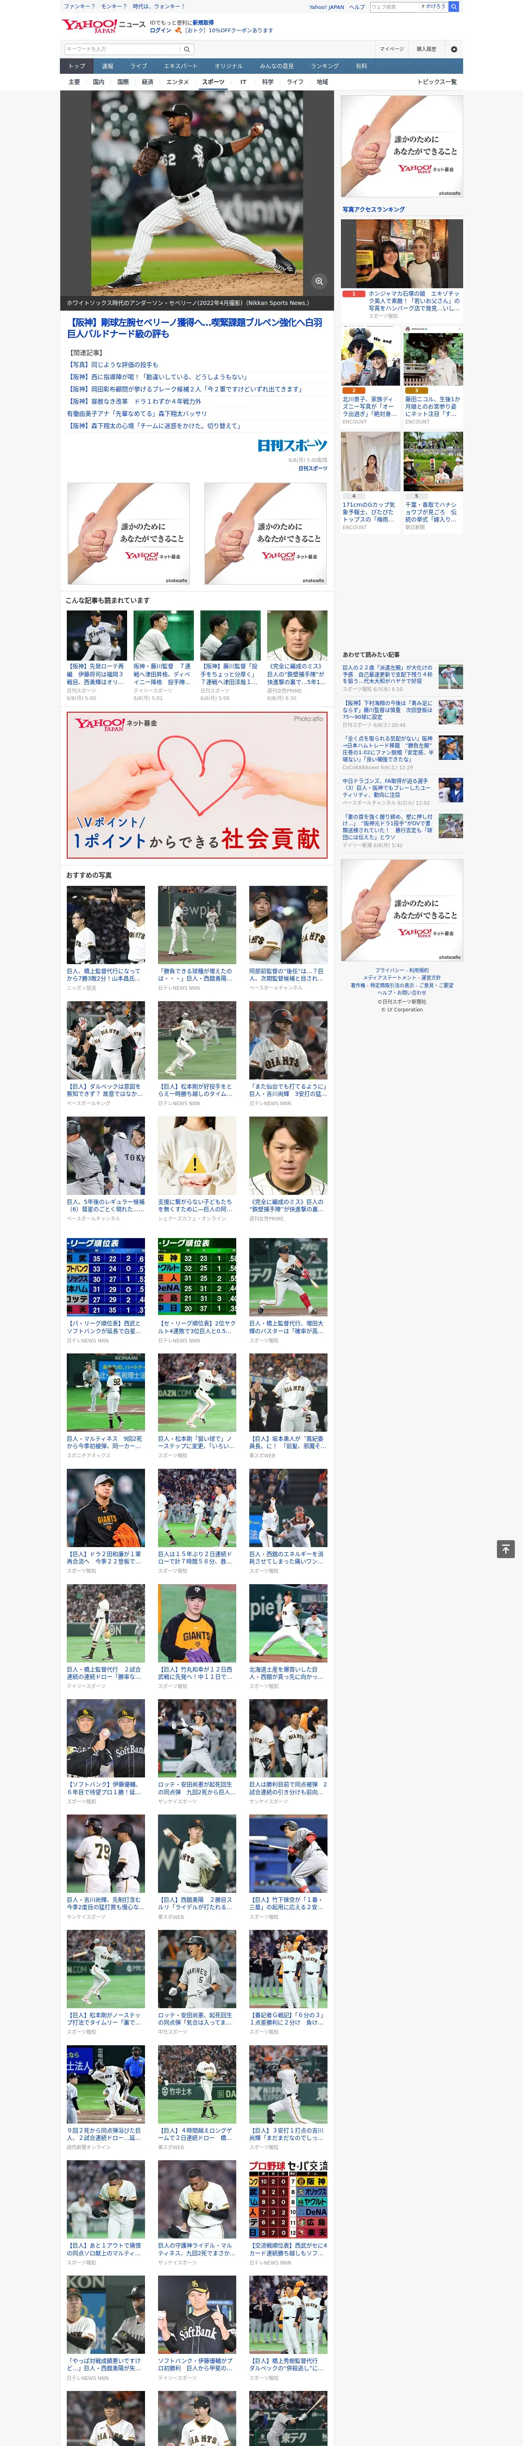Screen dimensions: 523x2446
Task: Open the 阪神 セベリーノ獲得 headline
Action: [x=196, y=329]
